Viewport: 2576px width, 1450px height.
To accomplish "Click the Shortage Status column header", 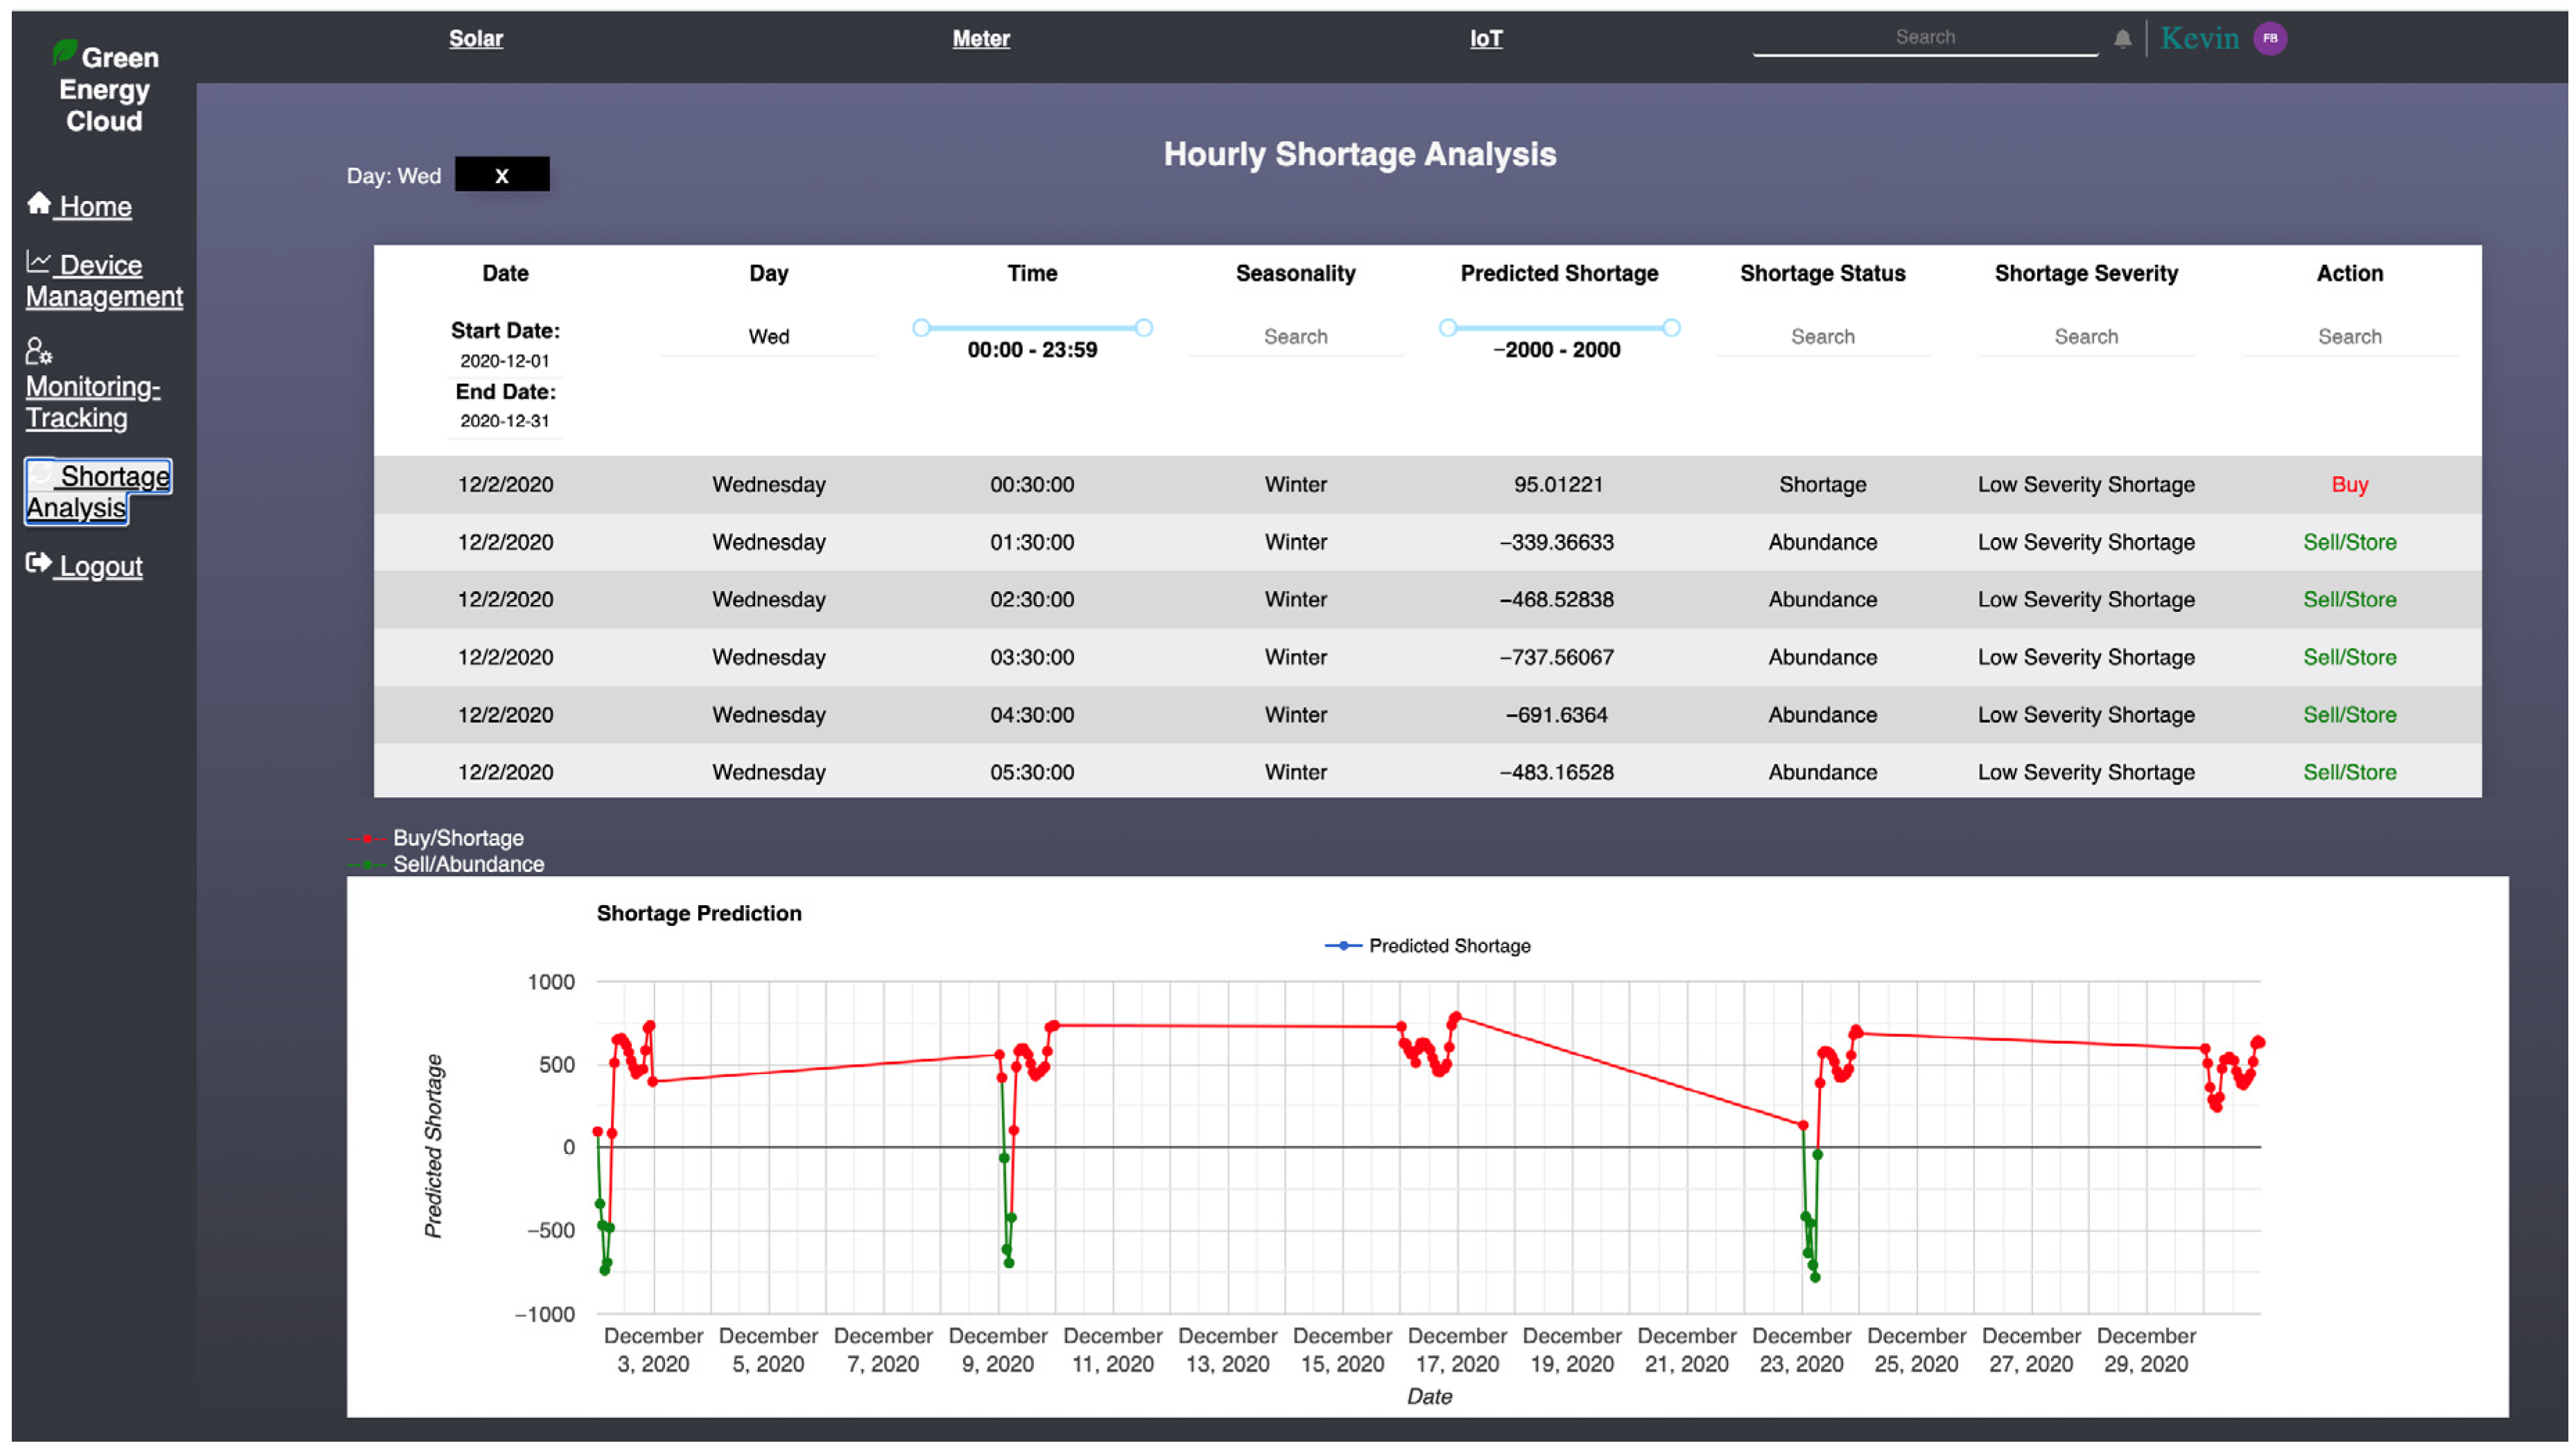I will [1823, 273].
